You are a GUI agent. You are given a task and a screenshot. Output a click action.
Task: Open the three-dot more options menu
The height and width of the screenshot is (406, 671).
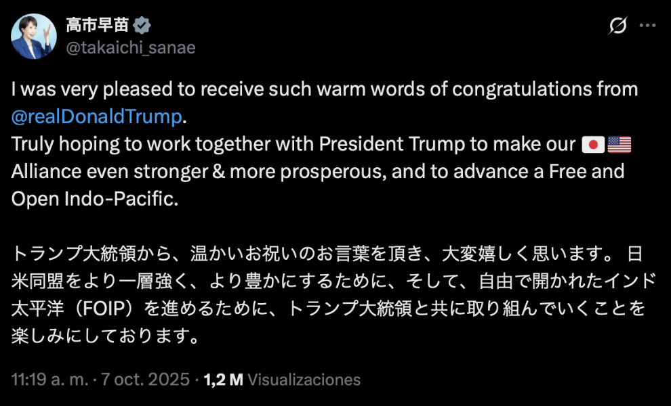click(x=648, y=26)
